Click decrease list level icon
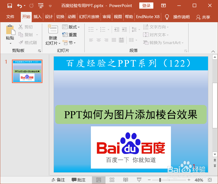The width and height of the screenshot is (218, 184). [117, 29]
